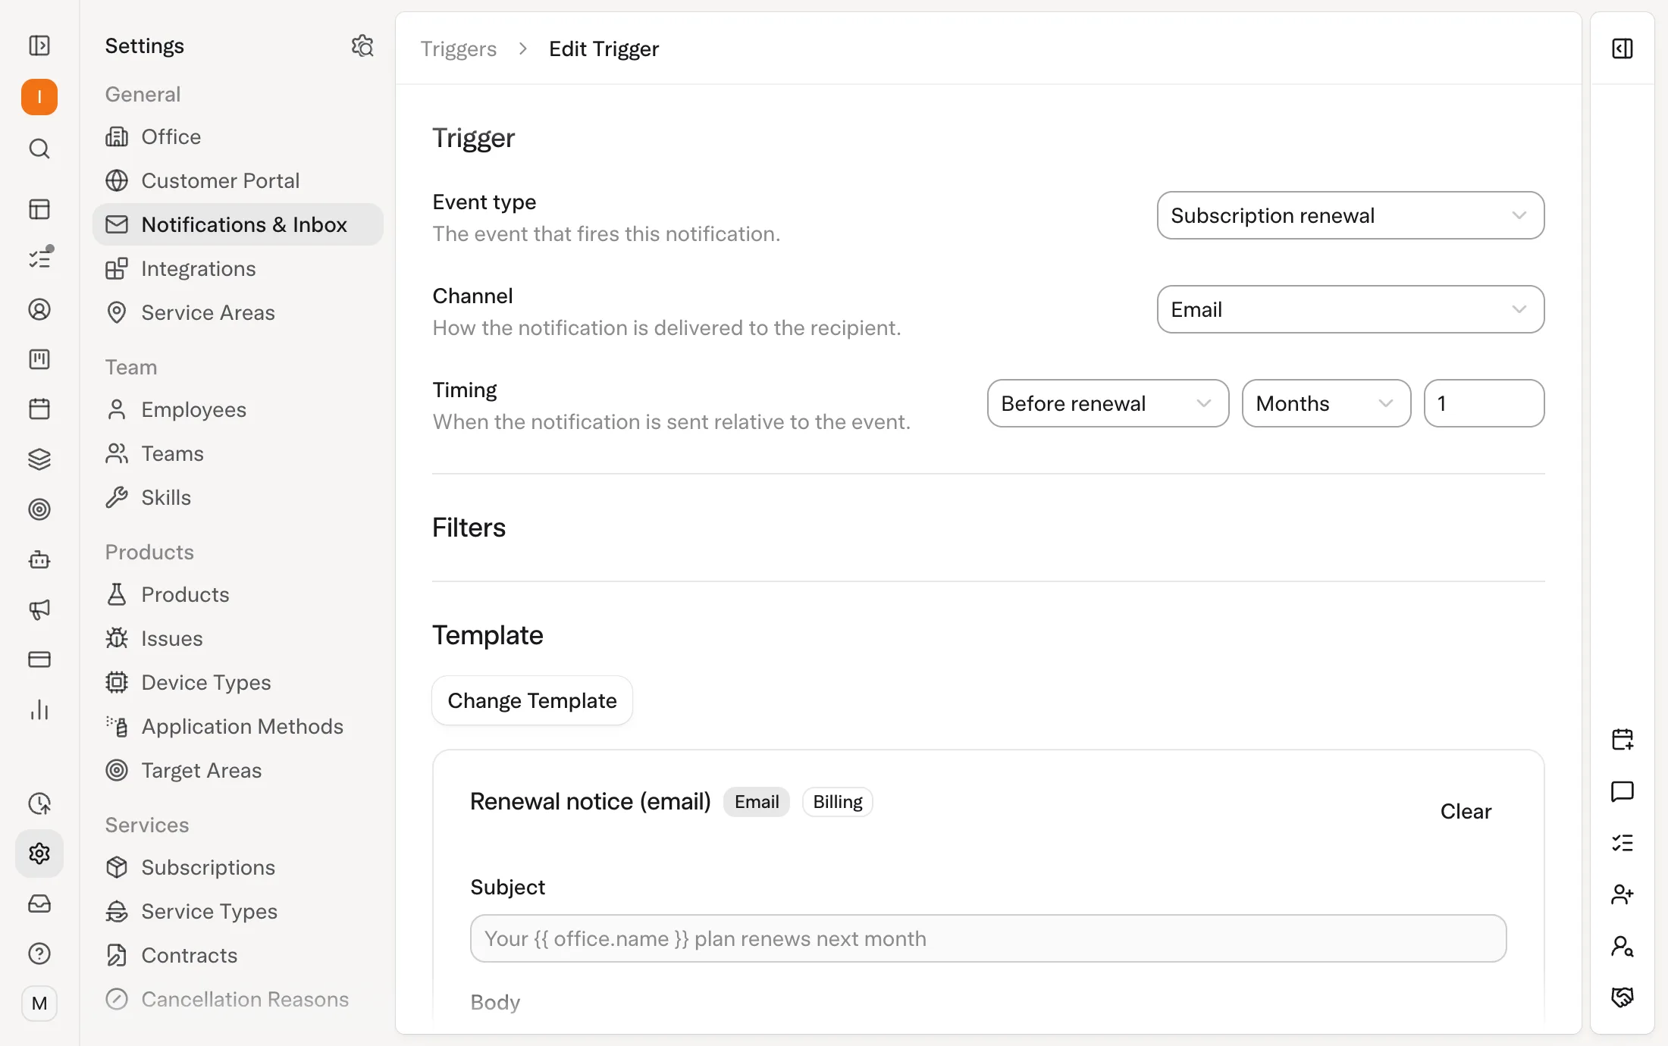Open Products settings item
1668x1046 pixels.
point(238,594)
